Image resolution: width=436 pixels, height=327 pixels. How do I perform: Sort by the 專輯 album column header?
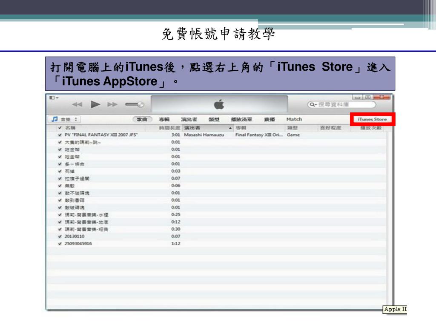[x=241, y=128]
